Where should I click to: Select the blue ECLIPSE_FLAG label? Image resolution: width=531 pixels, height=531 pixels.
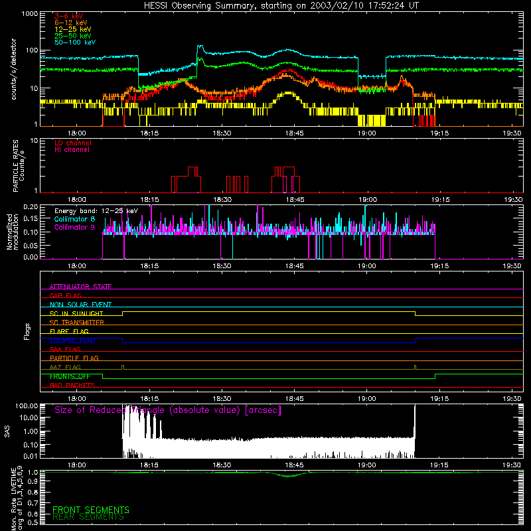pos(72,341)
